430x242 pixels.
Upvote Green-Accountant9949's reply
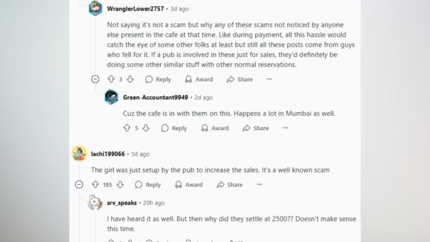(x=127, y=128)
